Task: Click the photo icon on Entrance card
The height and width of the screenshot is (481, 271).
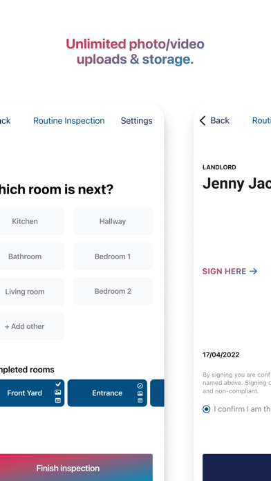Action: click(x=140, y=393)
